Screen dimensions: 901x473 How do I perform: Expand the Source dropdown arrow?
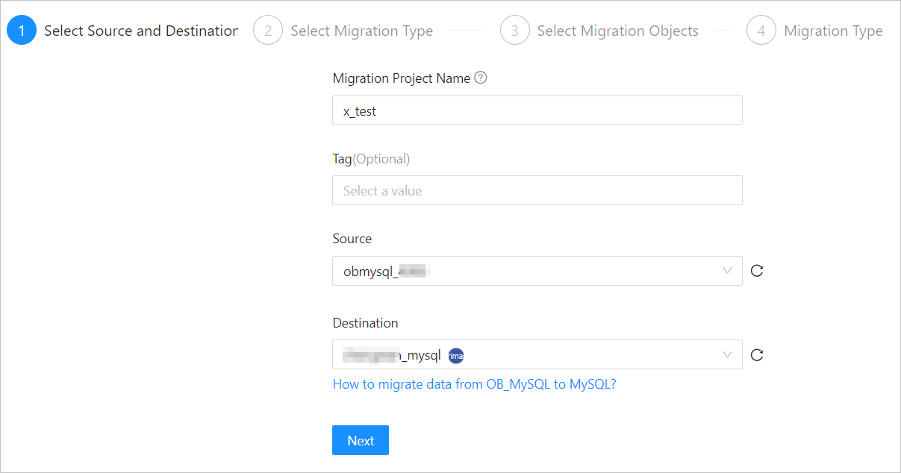[x=727, y=271]
